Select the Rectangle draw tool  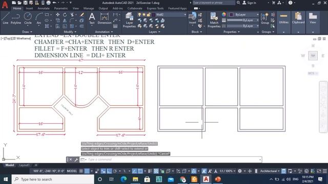coord(47,15)
